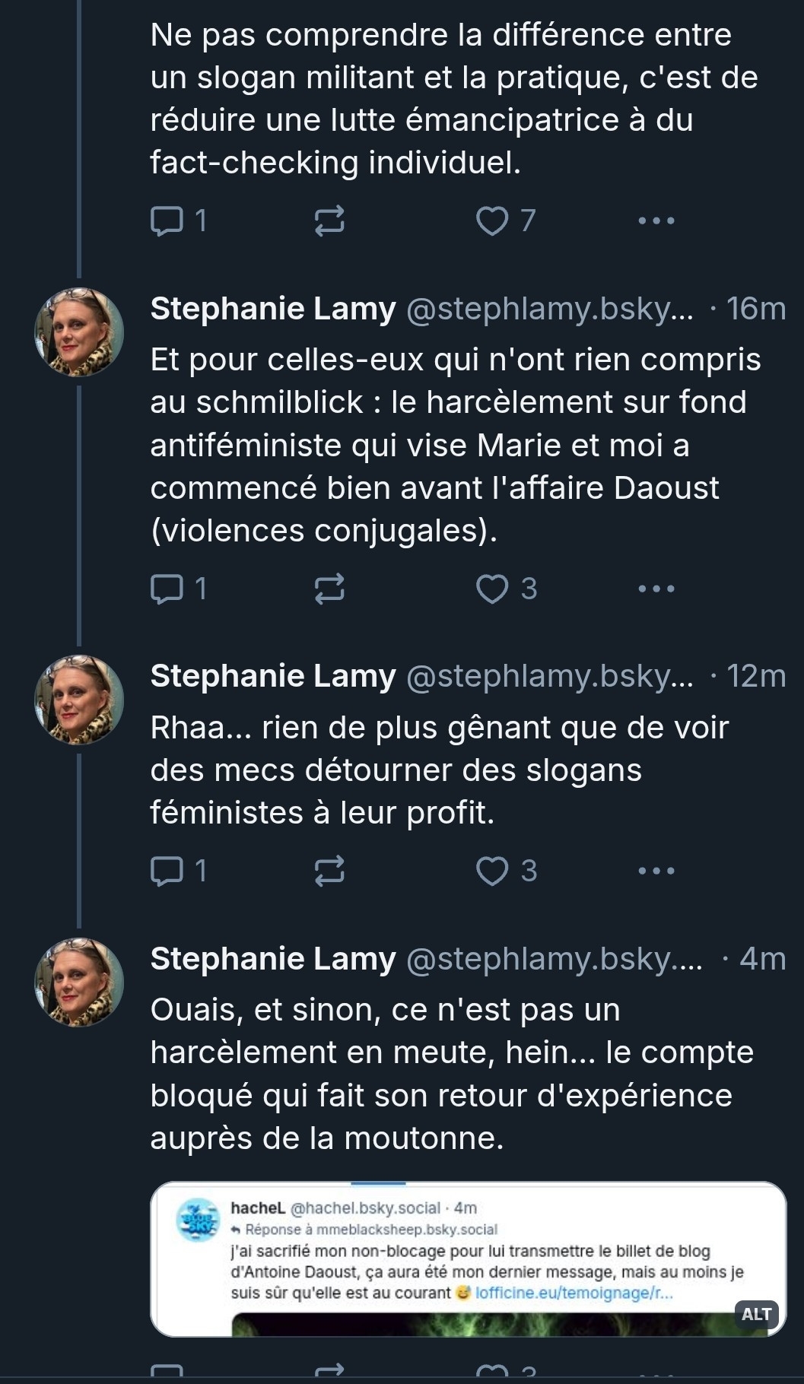Like the slogans féministes post
The height and width of the screenshot is (1384, 804).
(x=492, y=871)
